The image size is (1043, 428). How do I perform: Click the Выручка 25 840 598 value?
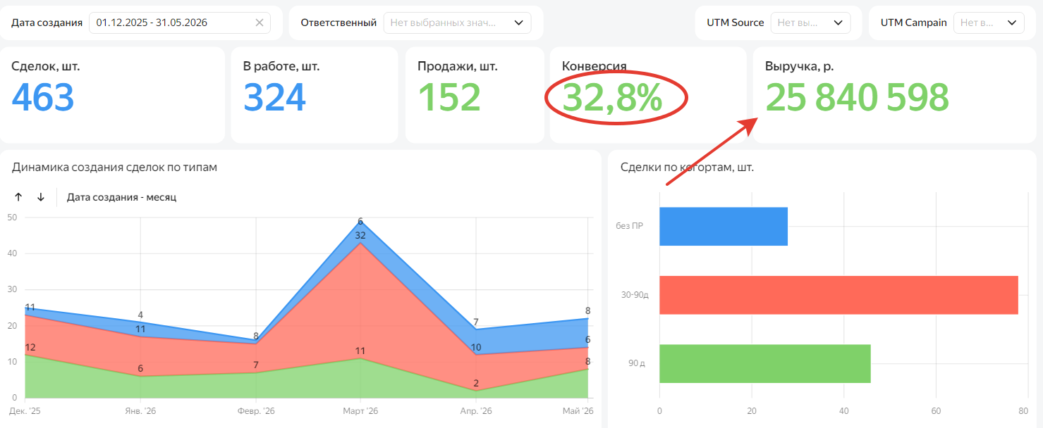pyautogui.click(x=857, y=98)
